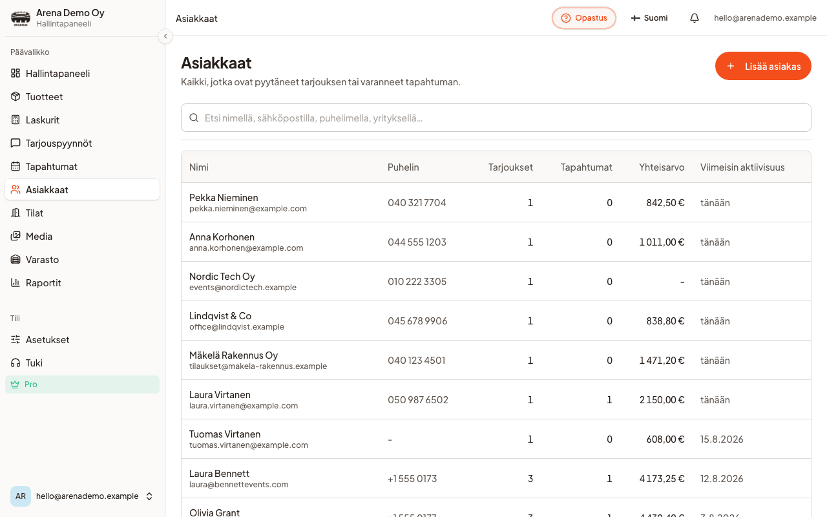
Task: Click the Lisää asiakas button
Action: (763, 66)
